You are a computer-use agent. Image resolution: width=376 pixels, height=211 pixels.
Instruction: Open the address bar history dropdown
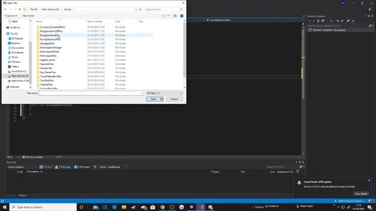click(136, 9)
